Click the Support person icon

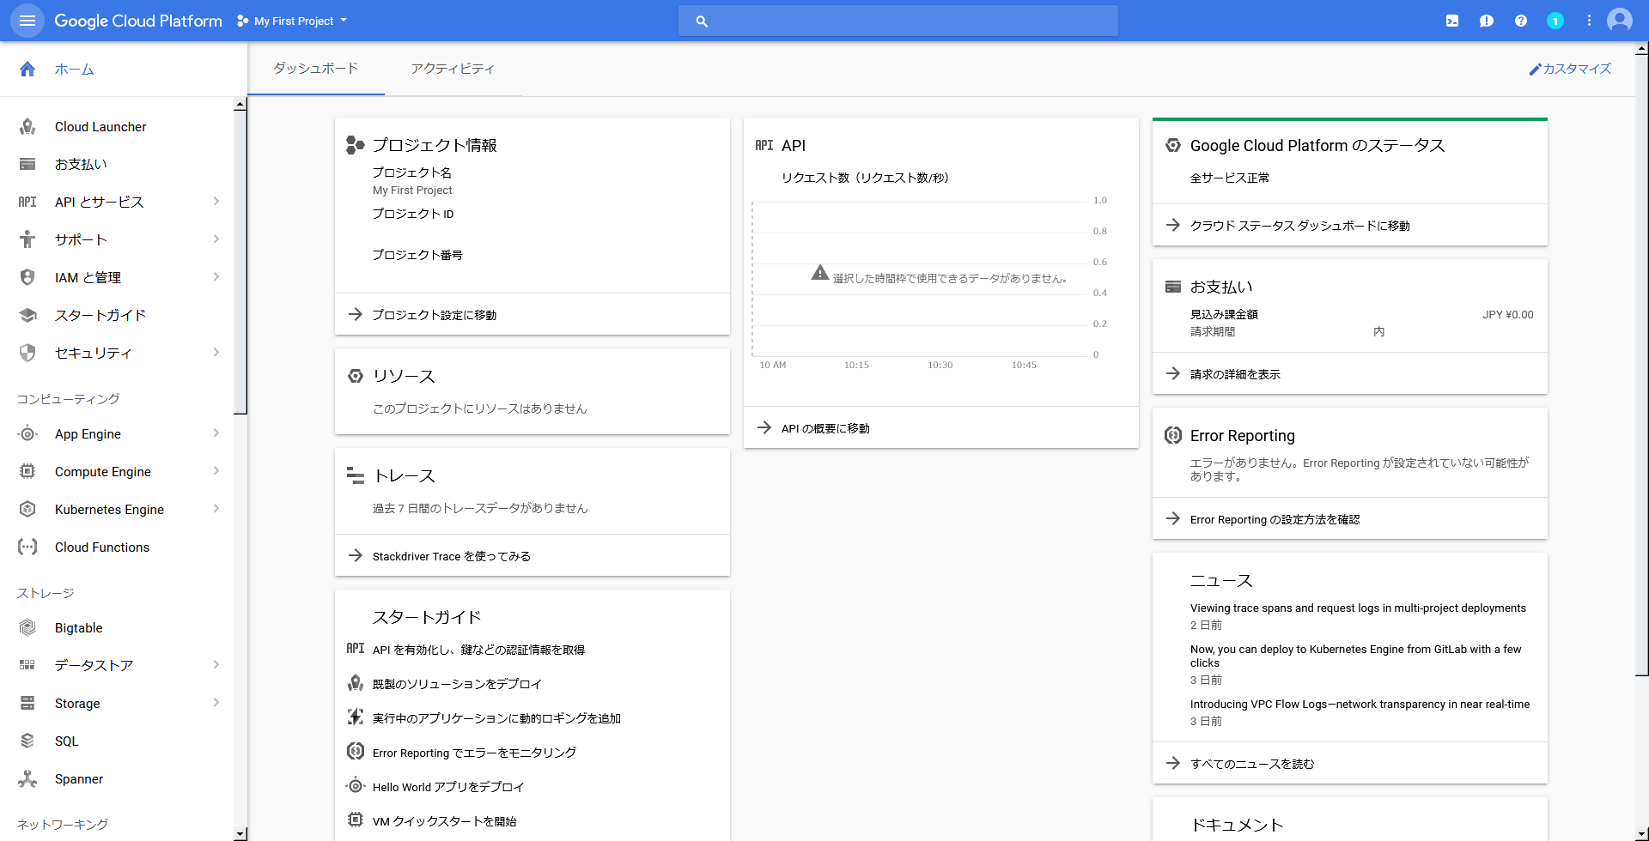[x=27, y=239]
